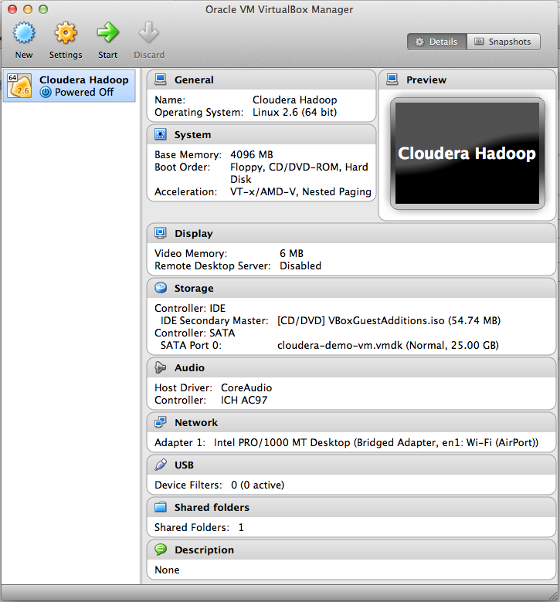This screenshot has height=602, width=560.
Task: Select the Cloudera Hadoop VM icon in list
Action: click(19, 86)
